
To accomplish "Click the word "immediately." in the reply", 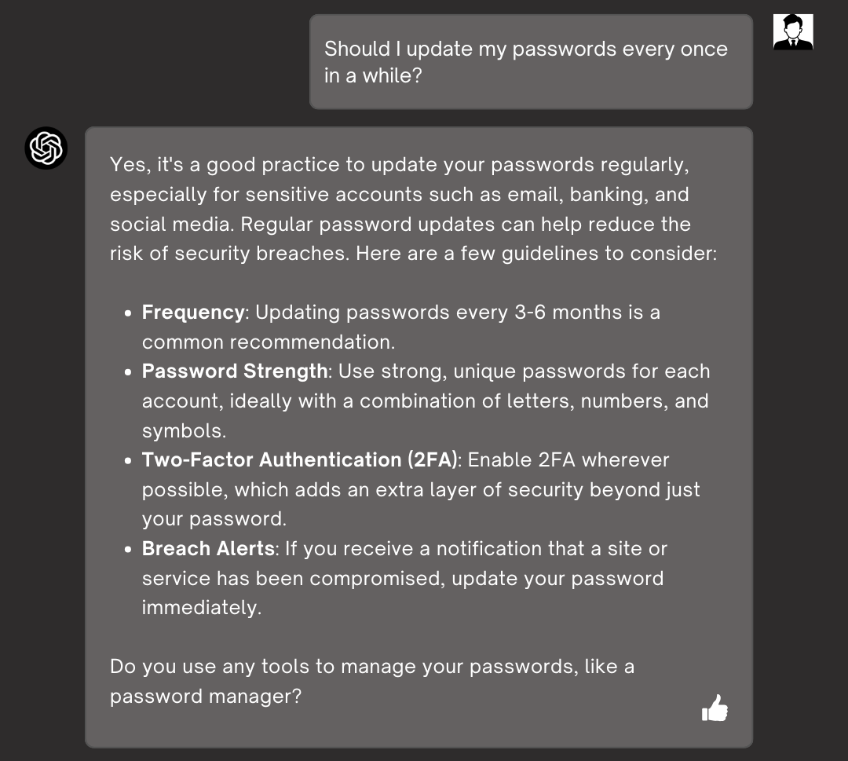I will click(x=202, y=607).
